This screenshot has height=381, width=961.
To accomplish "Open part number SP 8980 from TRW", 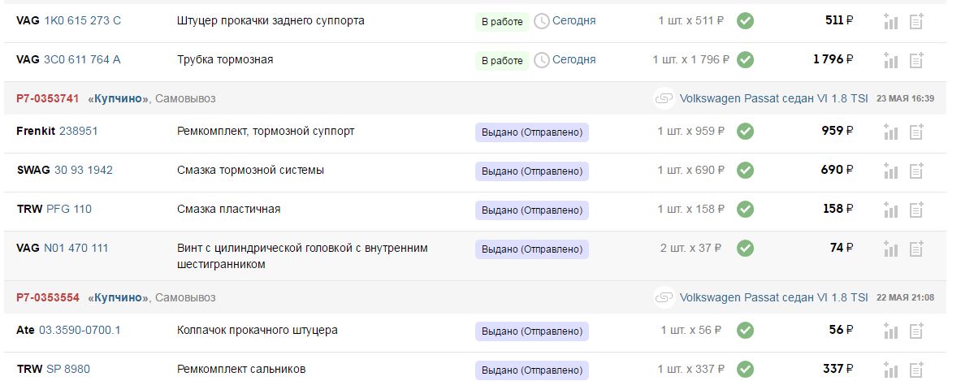I will point(68,369).
